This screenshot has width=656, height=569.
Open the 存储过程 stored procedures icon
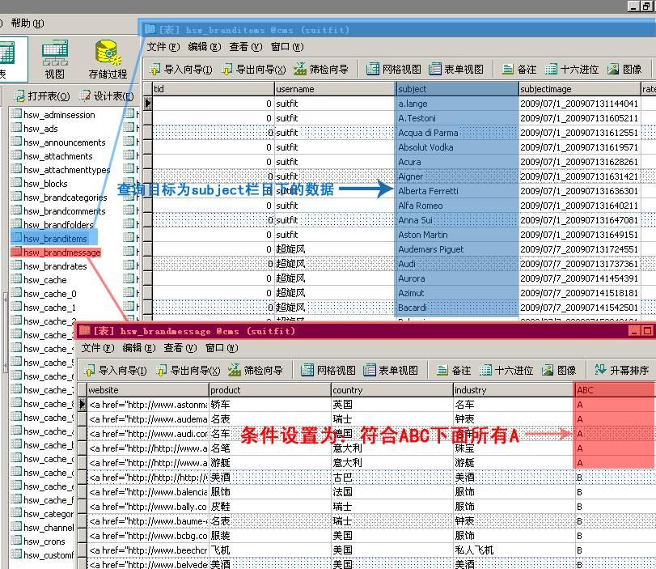pyautogui.click(x=108, y=59)
